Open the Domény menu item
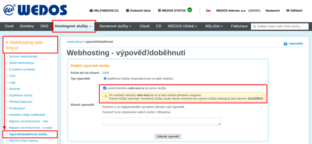This screenshot has height=144, width=312. (x=27, y=26)
